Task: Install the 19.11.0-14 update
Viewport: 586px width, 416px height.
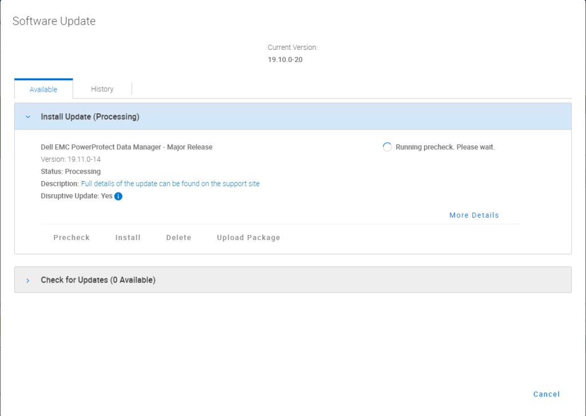Action: pyautogui.click(x=128, y=237)
